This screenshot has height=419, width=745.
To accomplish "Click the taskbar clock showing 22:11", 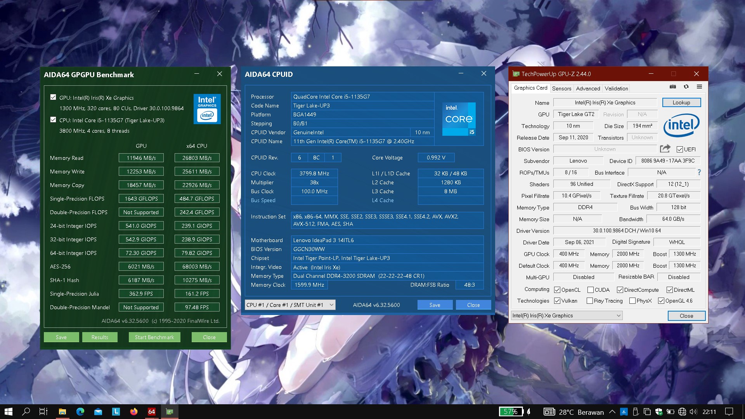I will (x=709, y=412).
